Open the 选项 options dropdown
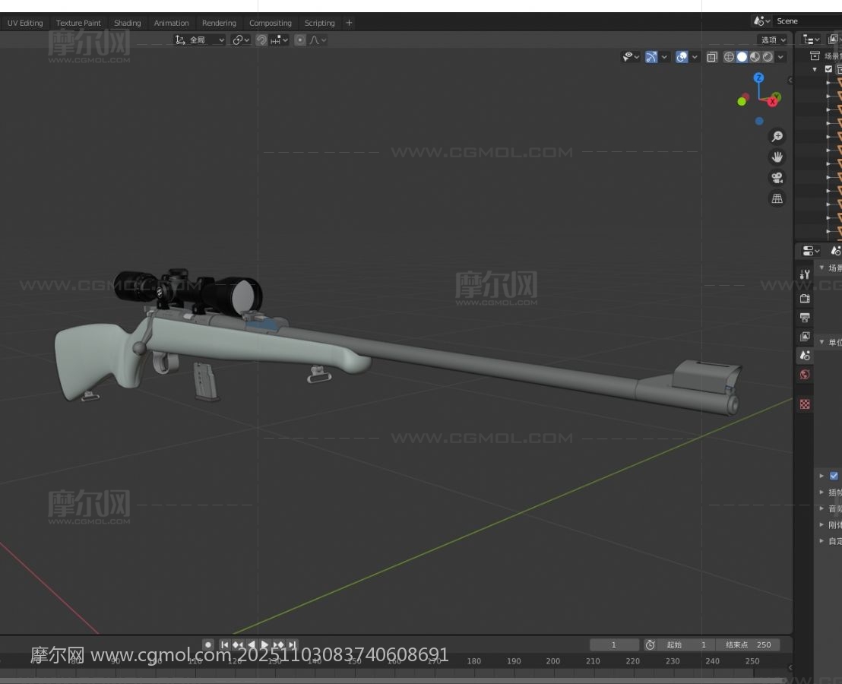 (x=773, y=40)
